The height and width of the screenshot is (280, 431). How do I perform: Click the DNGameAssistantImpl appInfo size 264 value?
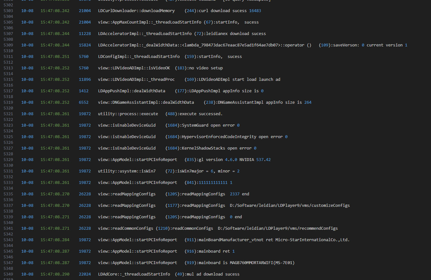point(307,102)
